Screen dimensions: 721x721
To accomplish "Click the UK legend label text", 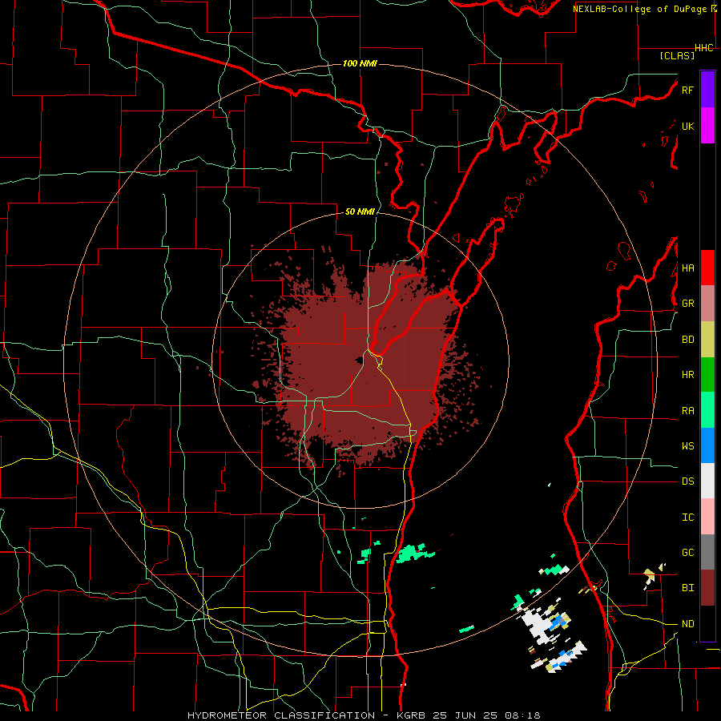I will tap(687, 126).
